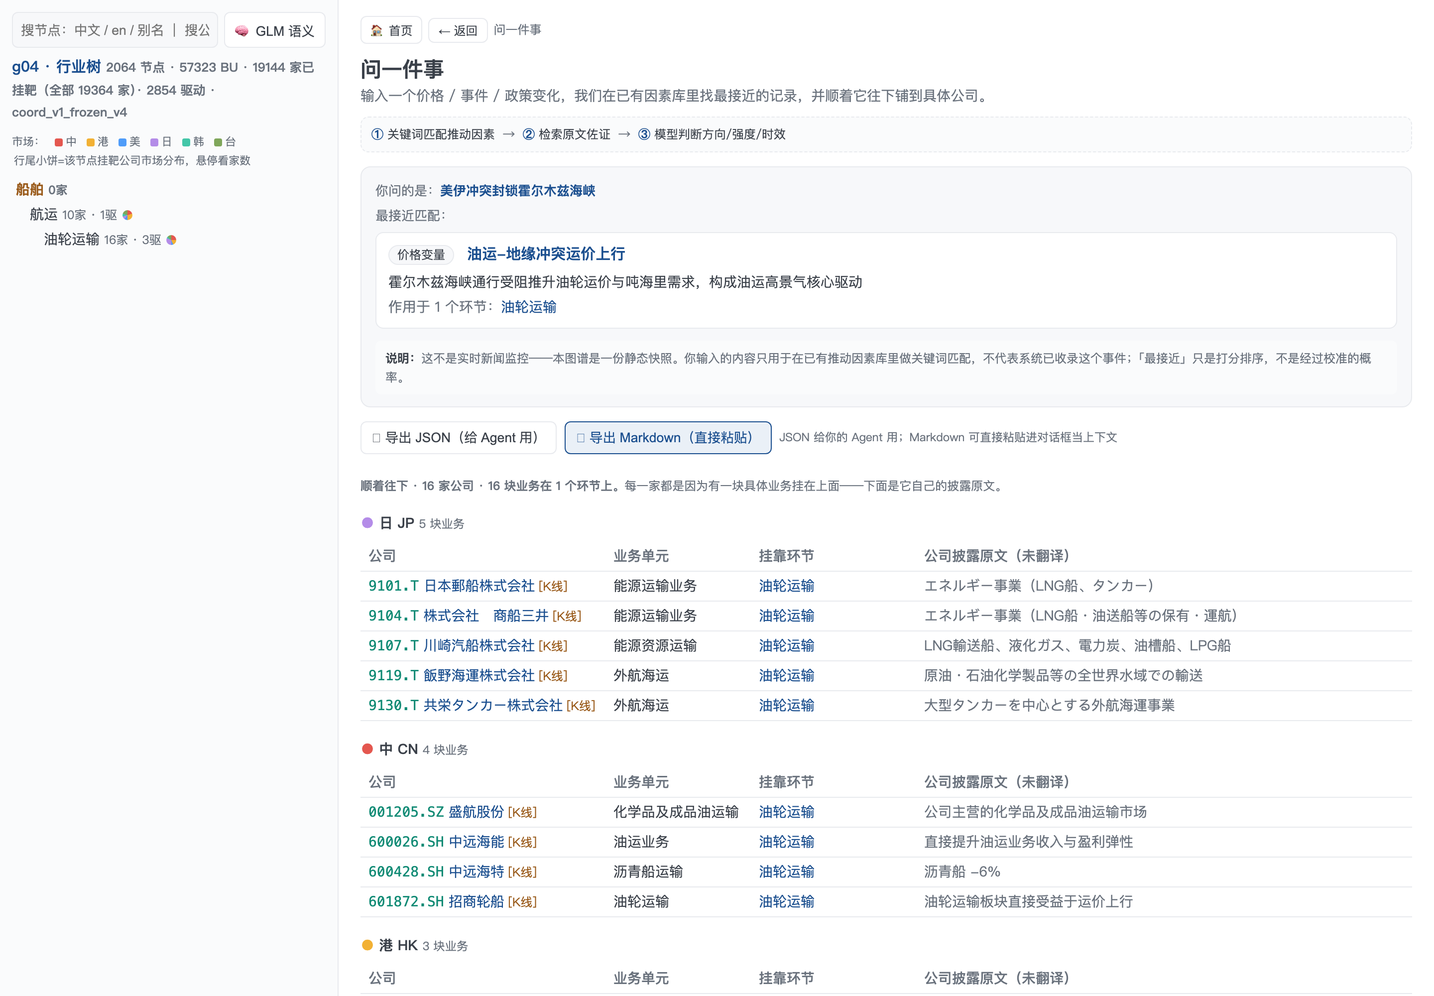The width and height of the screenshot is (1434, 996).
Task: Click the 港 HK section header
Action: point(398,945)
